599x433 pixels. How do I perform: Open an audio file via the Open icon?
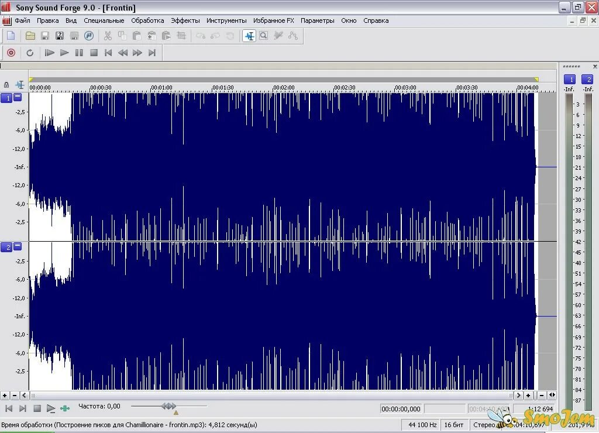point(30,36)
